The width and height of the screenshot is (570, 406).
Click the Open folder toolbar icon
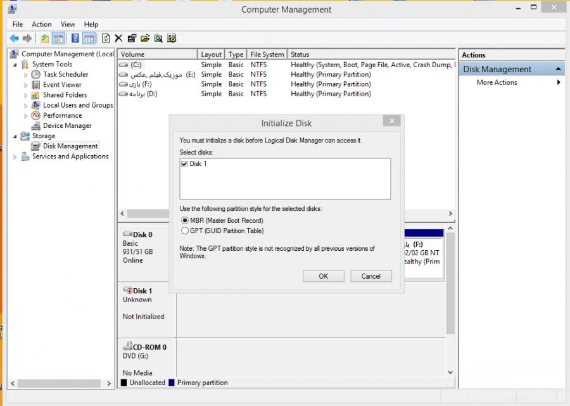click(x=145, y=38)
